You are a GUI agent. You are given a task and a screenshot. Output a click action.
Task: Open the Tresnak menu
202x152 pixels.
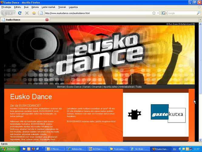click(62, 7)
